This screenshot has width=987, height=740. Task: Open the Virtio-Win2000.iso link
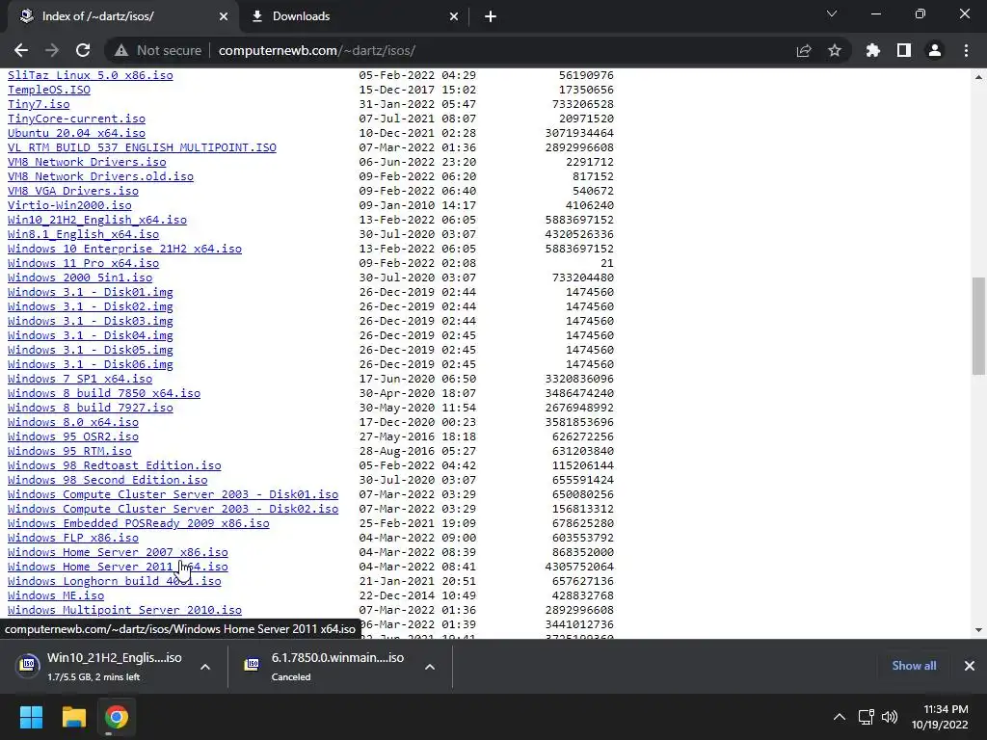69,205
